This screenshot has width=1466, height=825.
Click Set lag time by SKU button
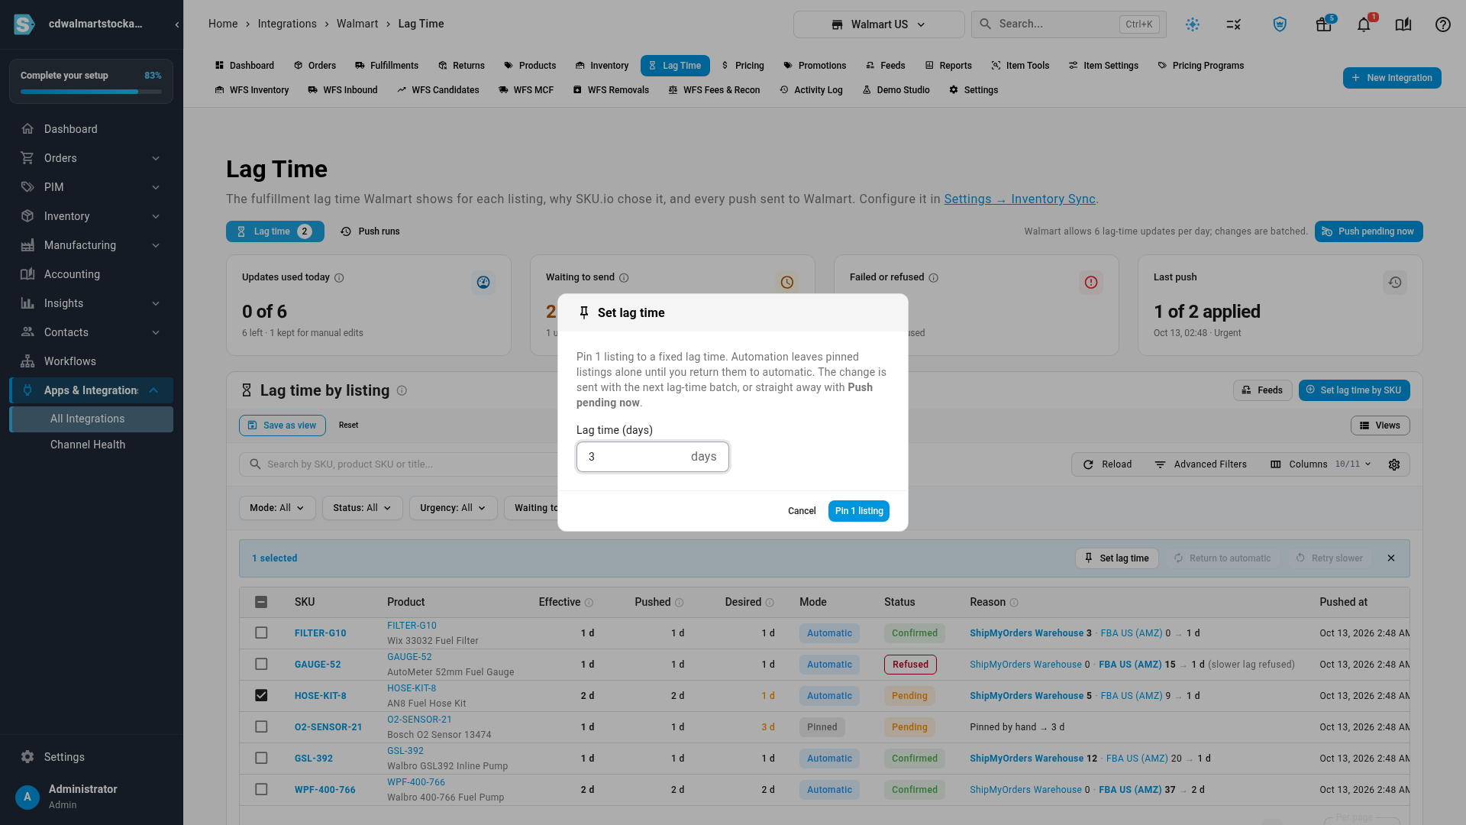coord(1354,390)
